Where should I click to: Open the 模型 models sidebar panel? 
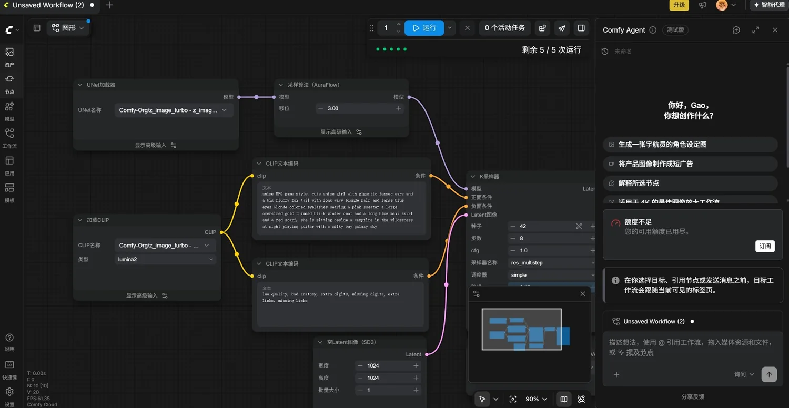tap(9, 111)
